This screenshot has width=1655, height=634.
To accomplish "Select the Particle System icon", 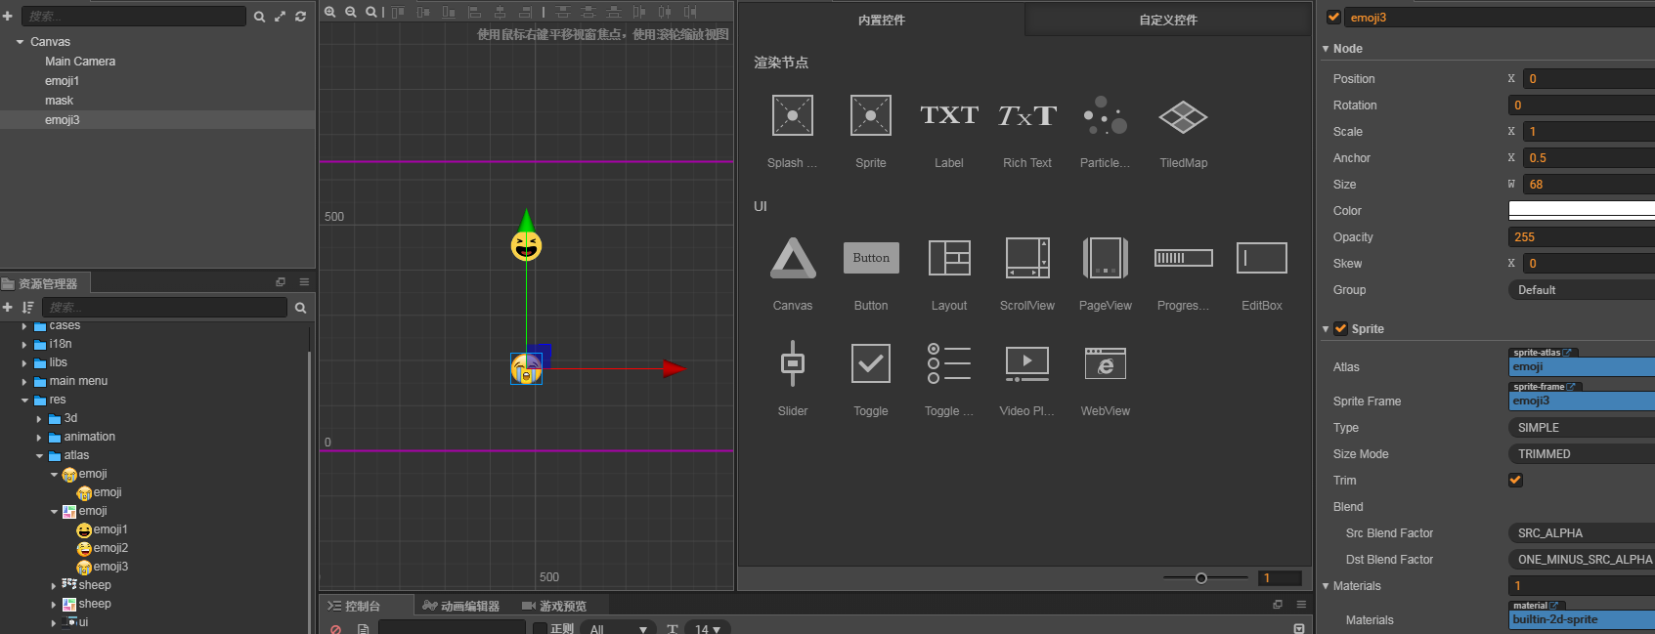I will 1106,115.
